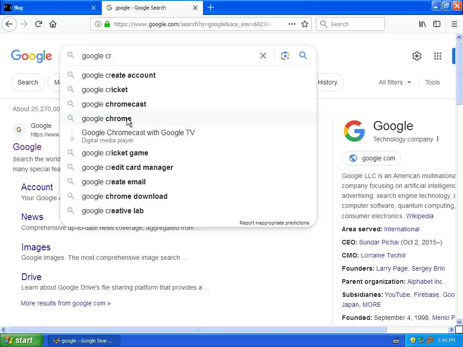
Task: Open the Larry Page link
Action: 392,268
